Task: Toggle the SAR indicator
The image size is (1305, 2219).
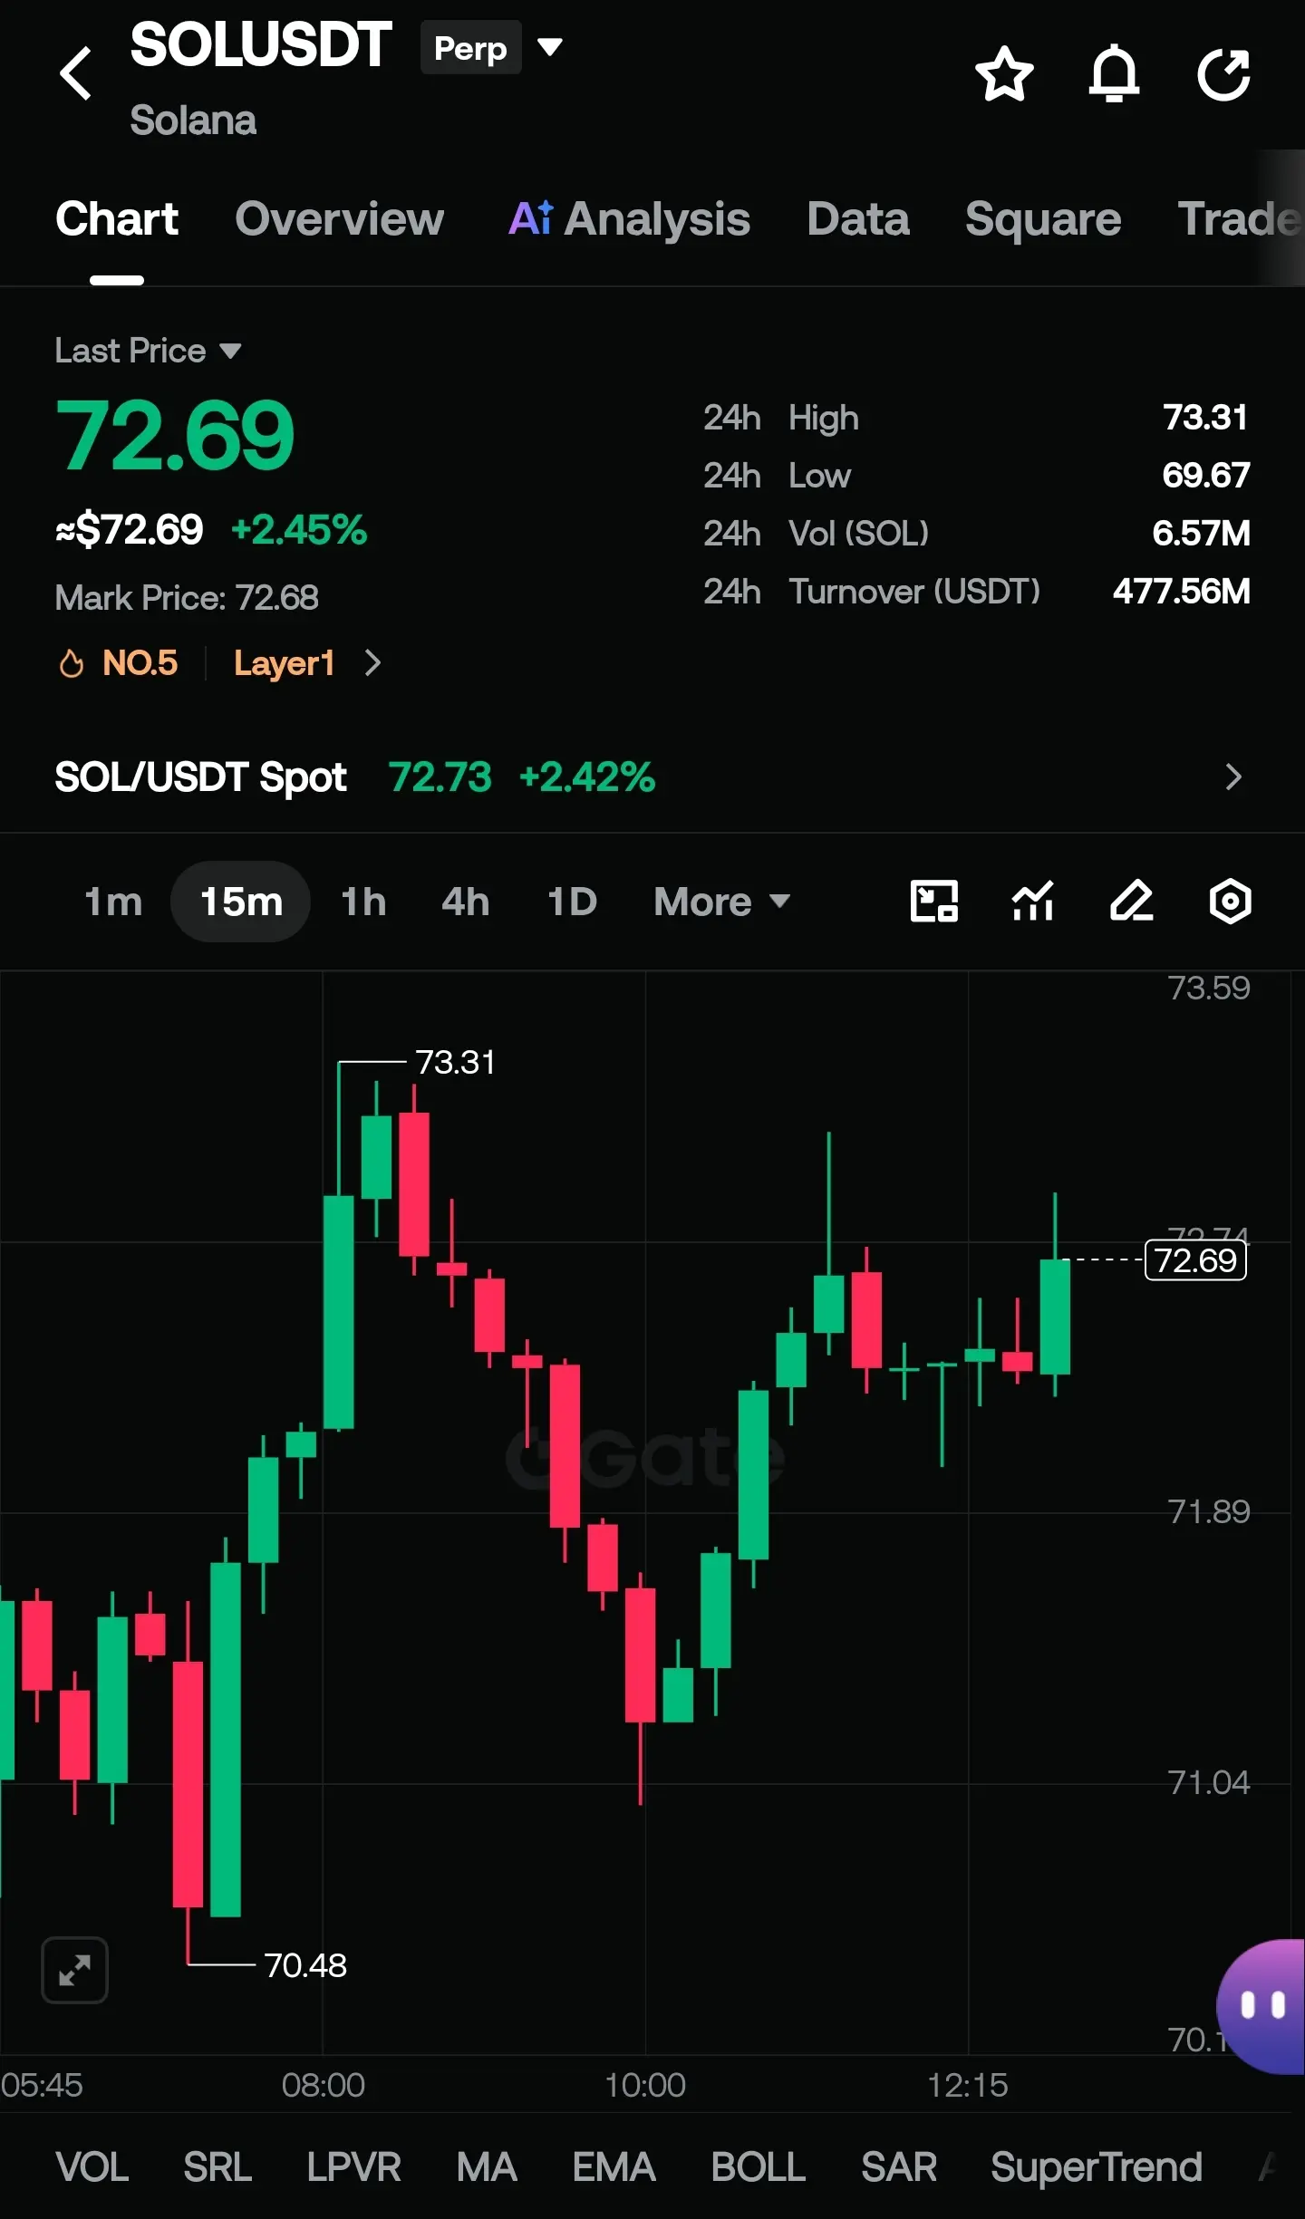Action: [899, 2168]
